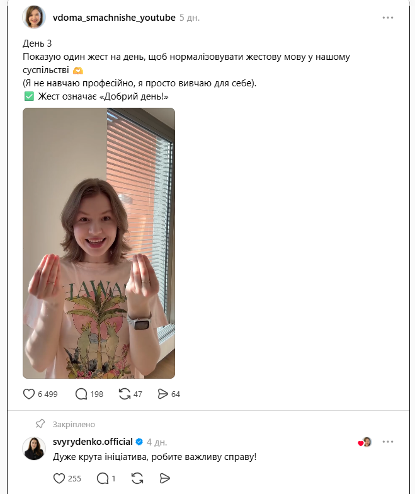Screen dimensions: 415x494
Task: Reply to svyrydenko.official's comment
Action: pos(102,478)
